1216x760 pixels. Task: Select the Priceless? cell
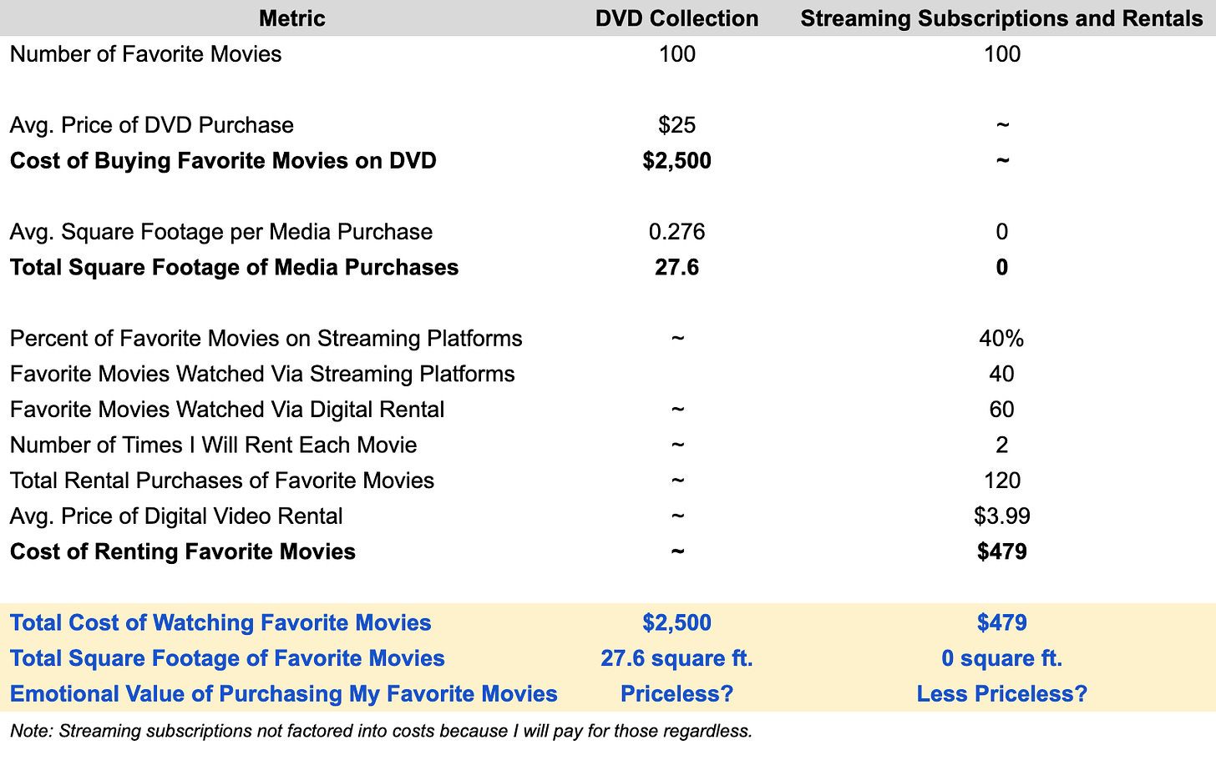pyautogui.click(x=676, y=694)
